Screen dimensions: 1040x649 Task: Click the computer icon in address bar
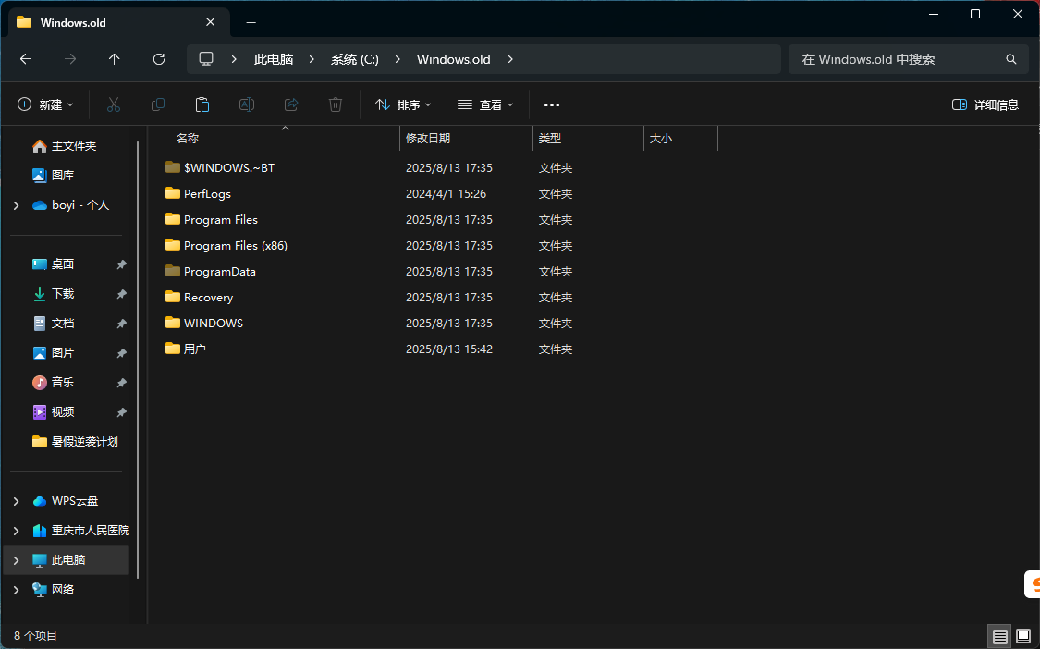206,59
